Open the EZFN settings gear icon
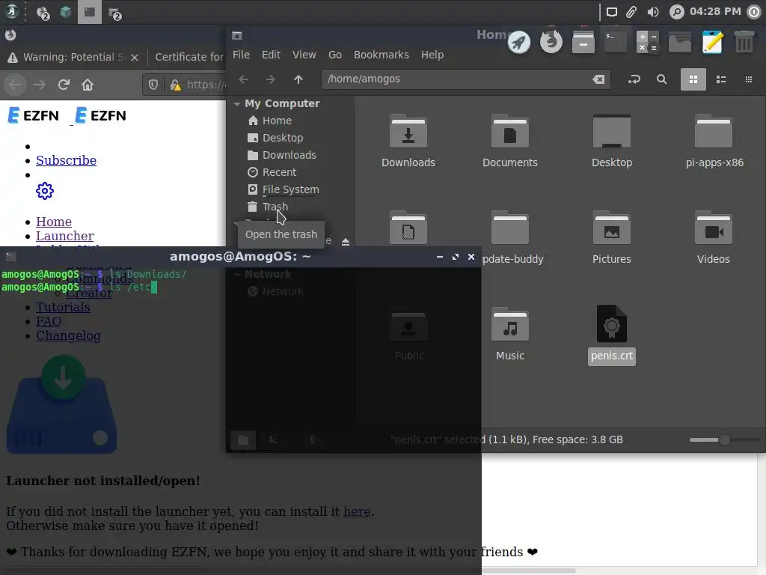Screen dimensions: 766x575 tap(44, 191)
